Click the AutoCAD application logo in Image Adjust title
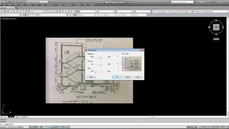 (86, 50)
